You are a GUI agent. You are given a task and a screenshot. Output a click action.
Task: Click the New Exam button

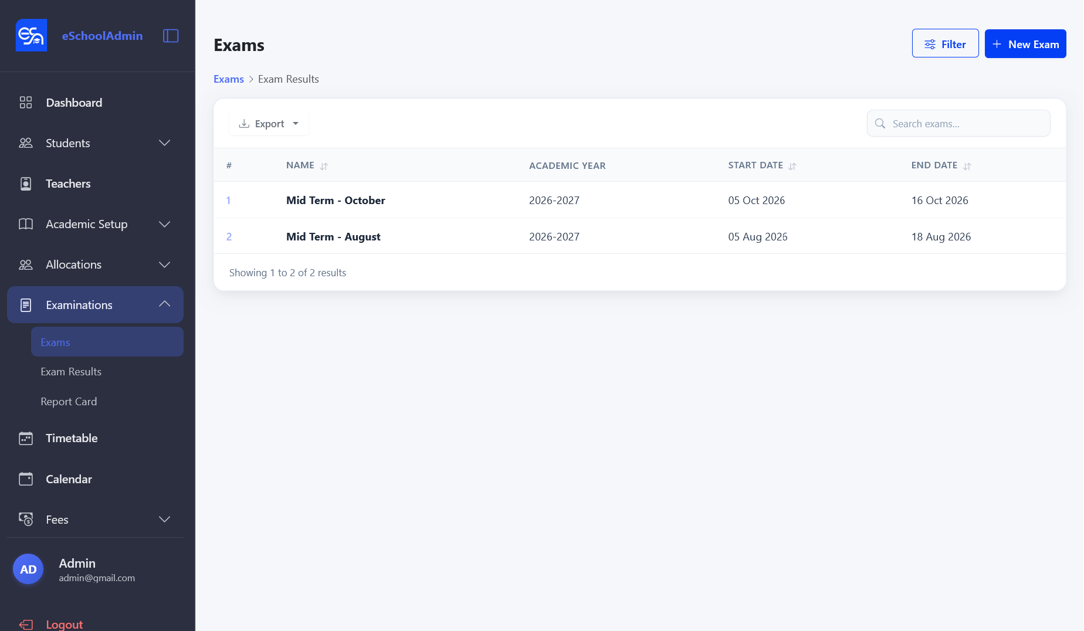click(x=1025, y=44)
